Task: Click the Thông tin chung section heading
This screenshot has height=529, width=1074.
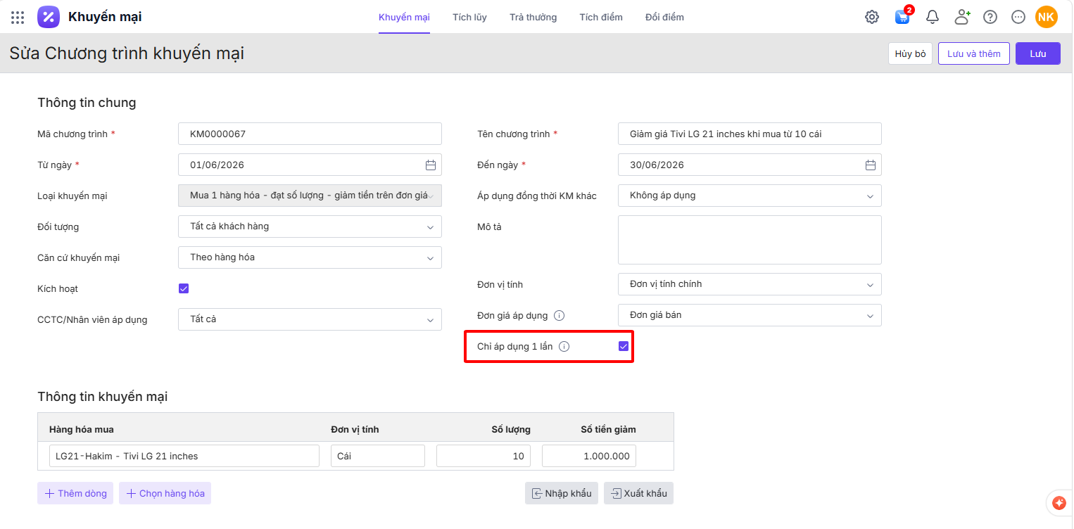Action: [87, 103]
